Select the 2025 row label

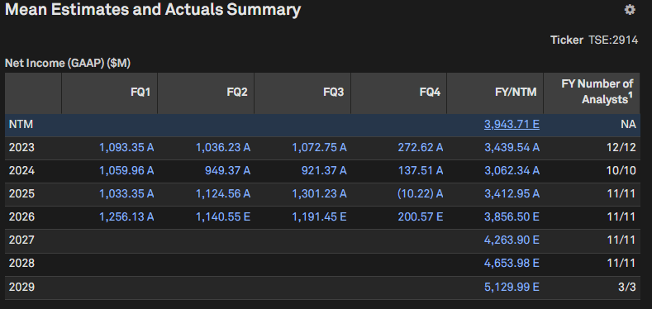(x=21, y=194)
